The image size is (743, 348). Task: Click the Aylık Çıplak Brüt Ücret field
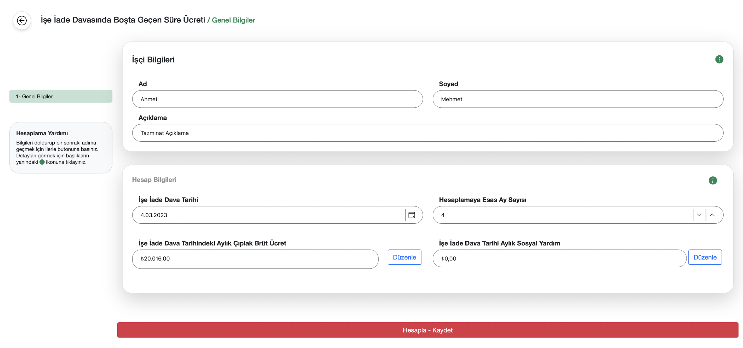[x=255, y=259]
